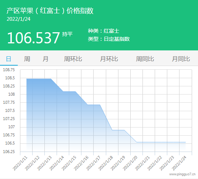
Task: Open the 周同比 tab
Action: 145,59
